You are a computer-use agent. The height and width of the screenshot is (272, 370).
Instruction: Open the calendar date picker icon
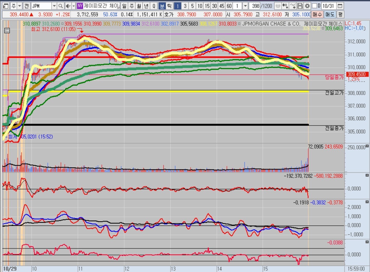[x=340, y=6]
